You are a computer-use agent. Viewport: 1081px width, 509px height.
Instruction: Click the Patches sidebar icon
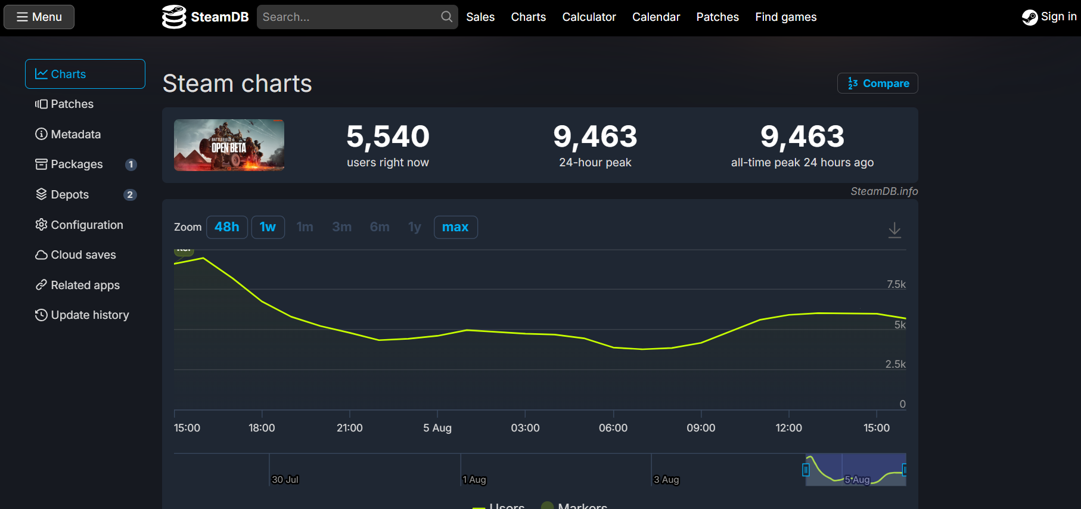(41, 104)
